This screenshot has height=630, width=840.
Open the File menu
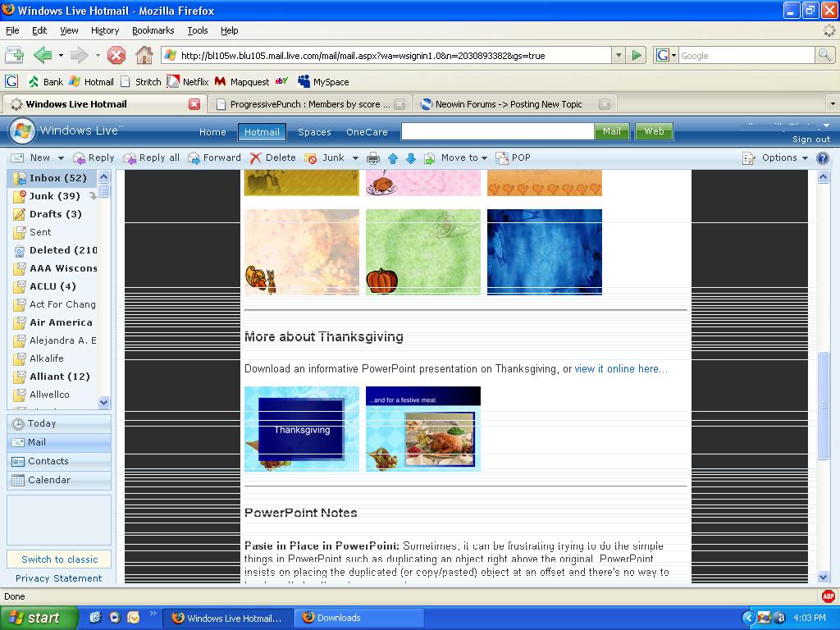click(x=12, y=30)
